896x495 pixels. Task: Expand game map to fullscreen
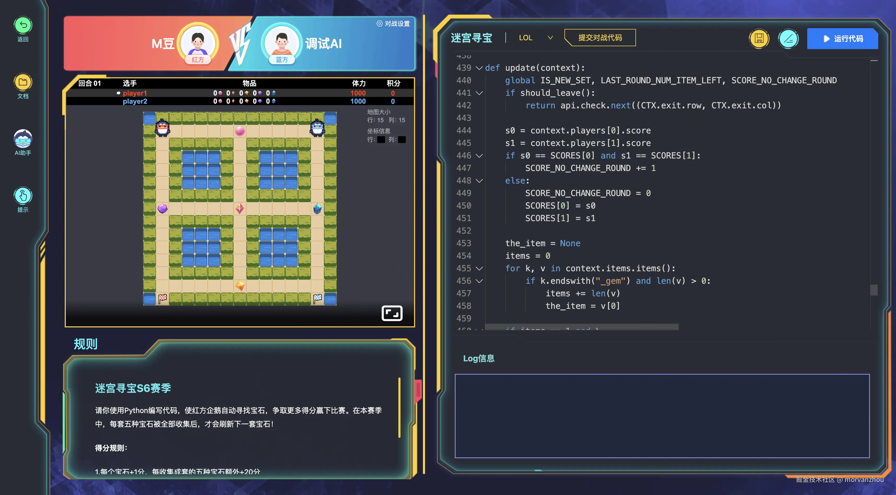point(392,313)
